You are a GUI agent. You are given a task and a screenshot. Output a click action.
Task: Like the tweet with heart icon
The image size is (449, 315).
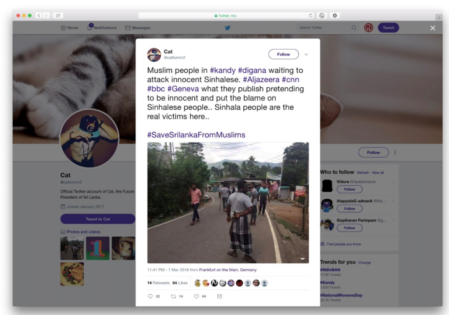coord(196,297)
